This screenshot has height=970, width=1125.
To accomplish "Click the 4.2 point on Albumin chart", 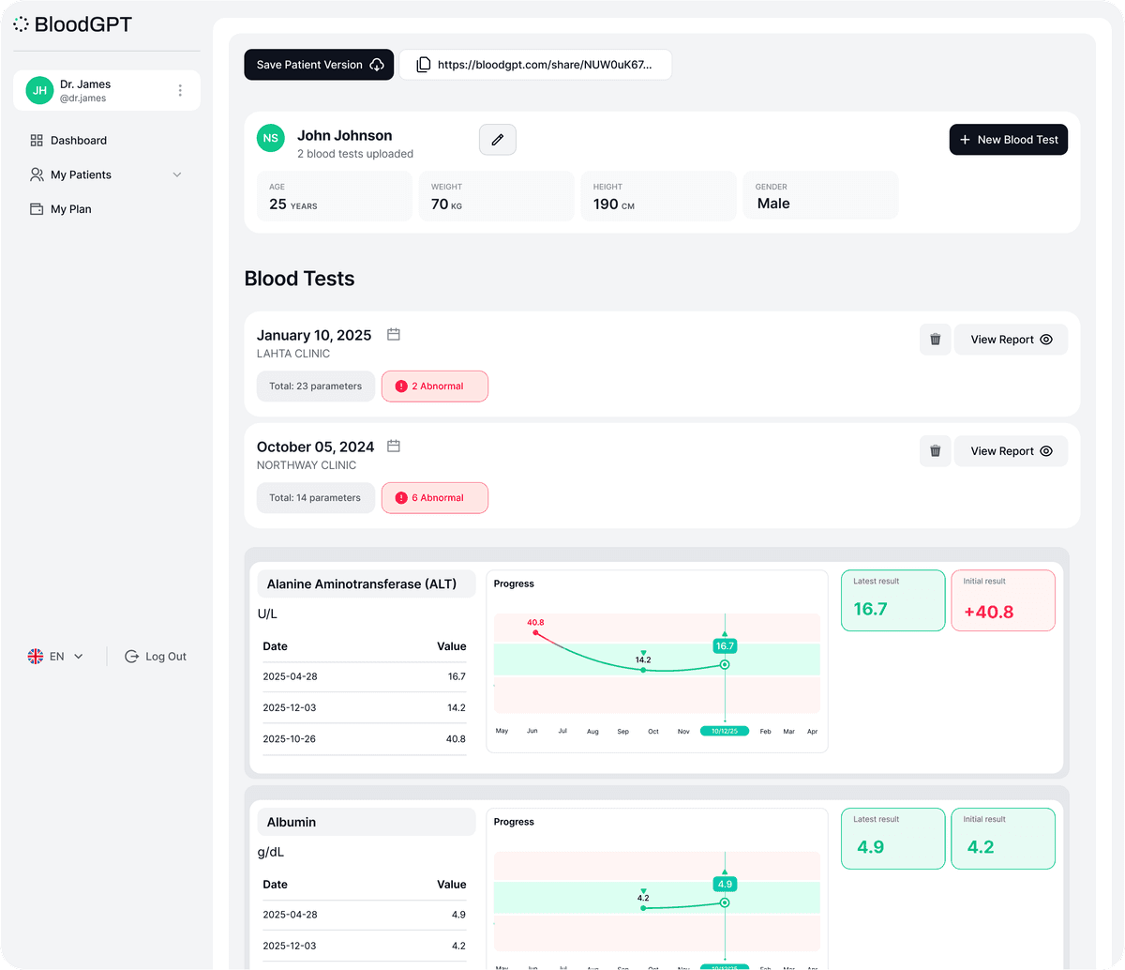I will [643, 907].
